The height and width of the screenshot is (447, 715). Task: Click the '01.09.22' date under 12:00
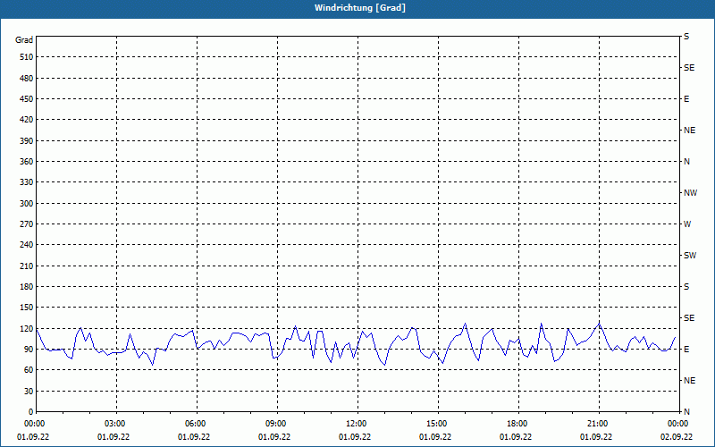point(355,437)
